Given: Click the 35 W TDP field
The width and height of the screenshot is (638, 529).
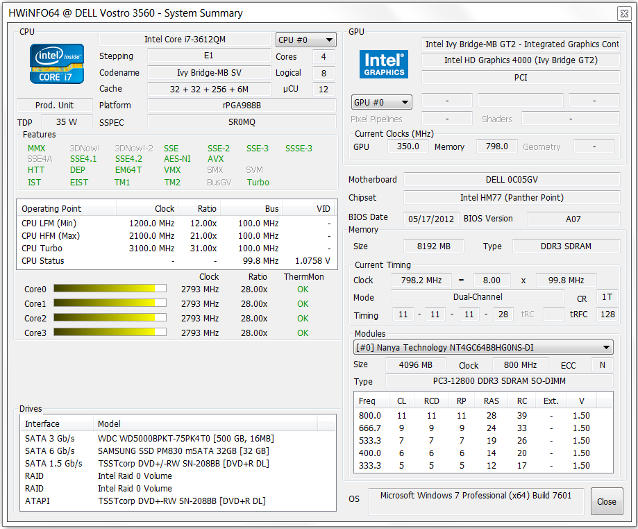Looking at the screenshot, I should click(67, 122).
